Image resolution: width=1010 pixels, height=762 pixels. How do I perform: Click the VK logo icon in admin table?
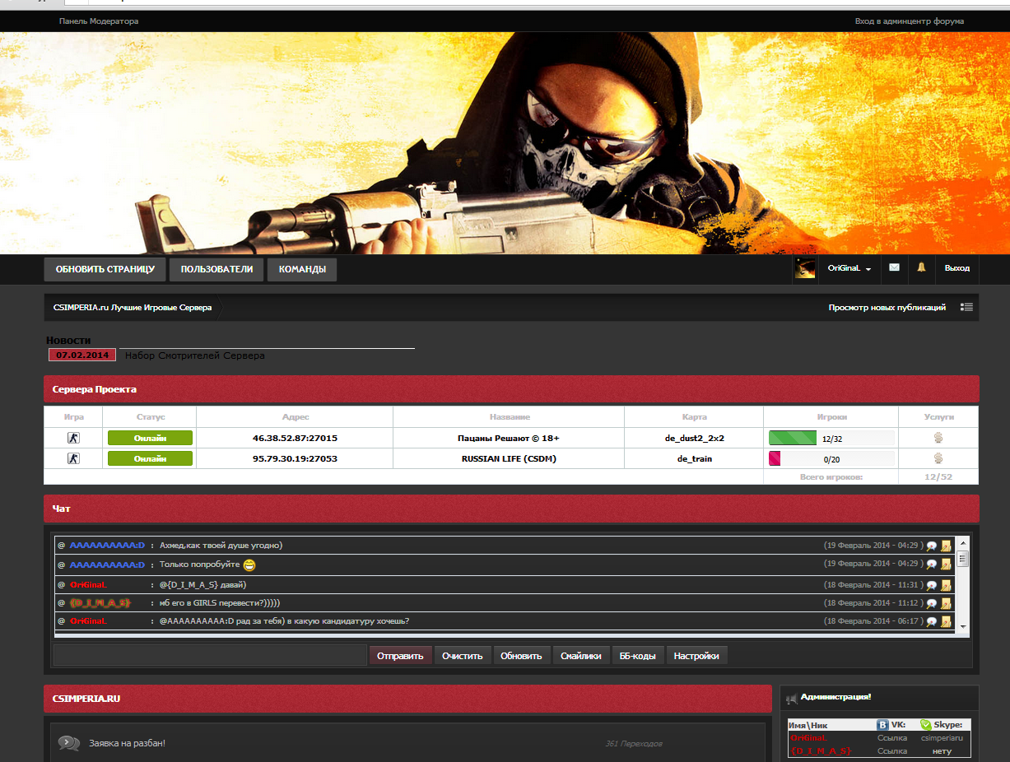(882, 725)
